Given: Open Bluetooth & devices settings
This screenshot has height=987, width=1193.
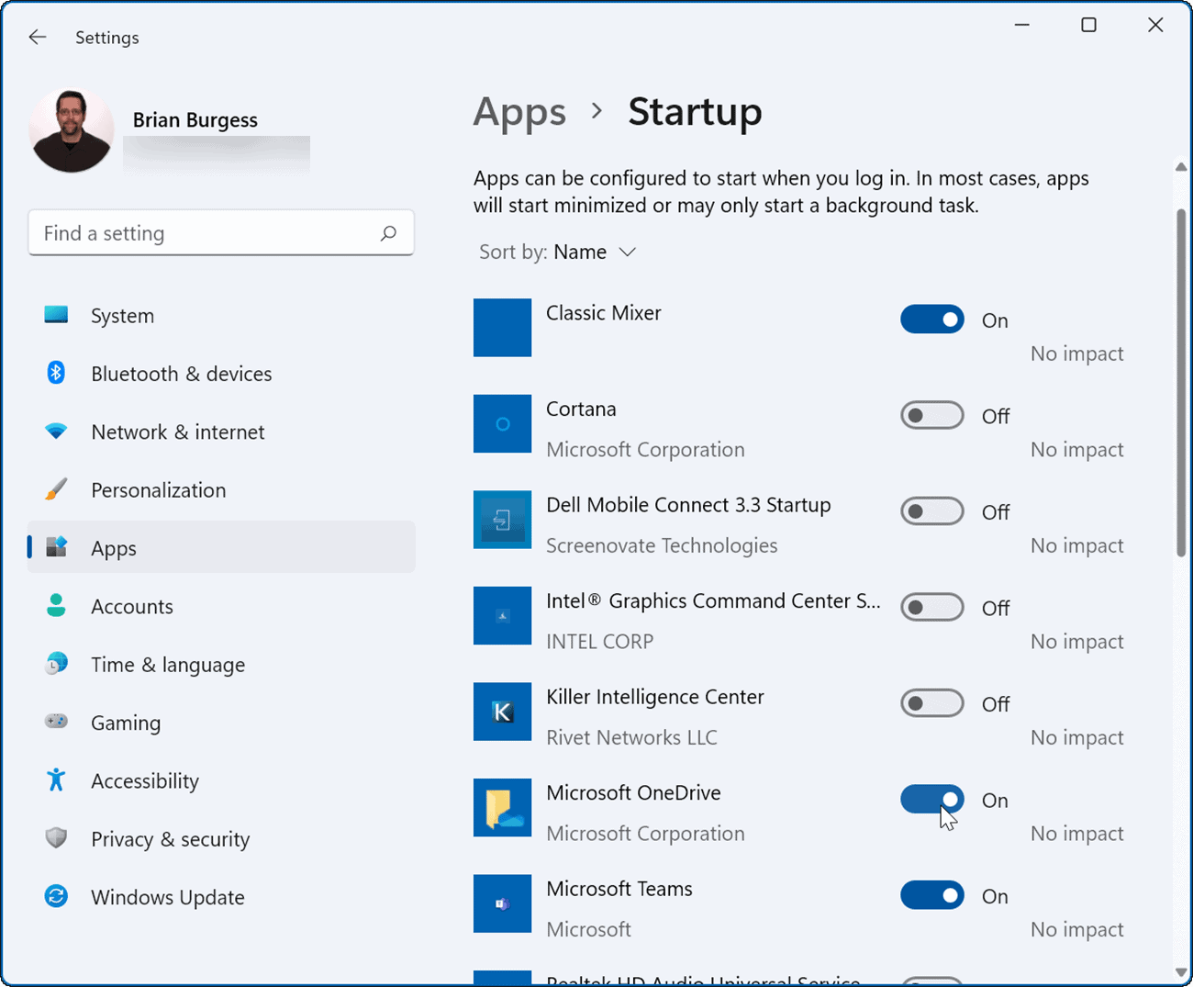Looking at the screenshot, I should coord(56,373).
